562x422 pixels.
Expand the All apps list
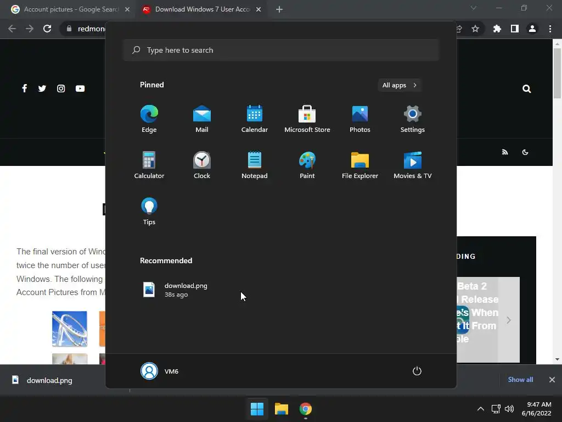tap(400, 85)
